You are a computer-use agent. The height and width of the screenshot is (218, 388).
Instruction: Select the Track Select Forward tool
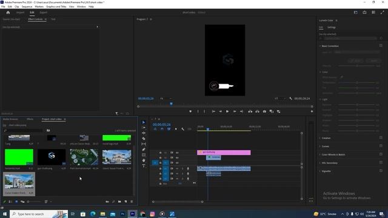(144, 128)
